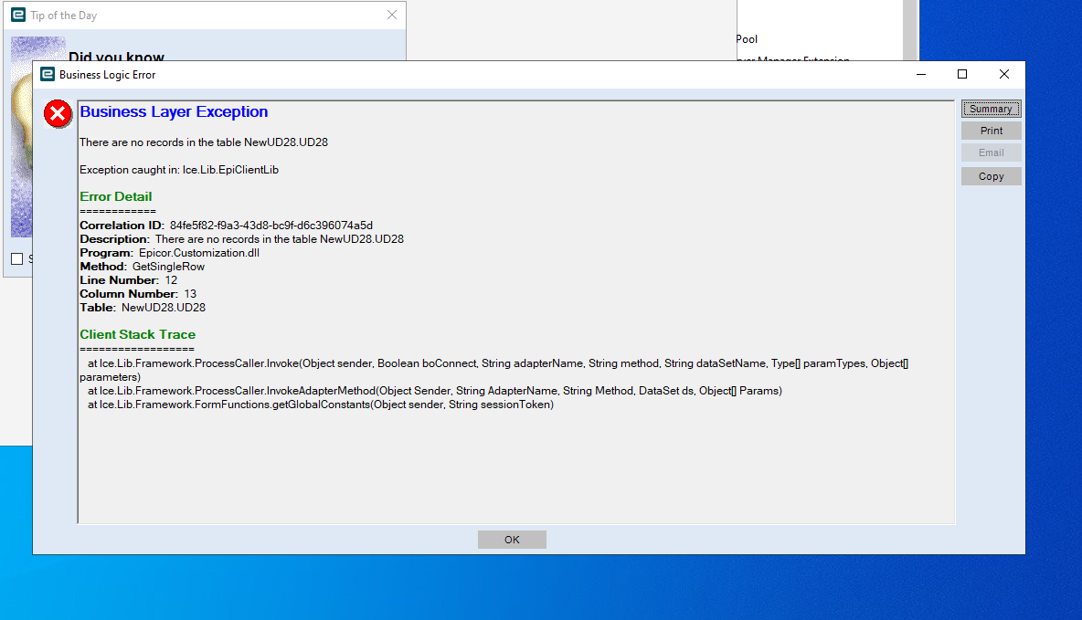Click the red error X icon
The image size is (1082, 620).
tap(57, 113)
